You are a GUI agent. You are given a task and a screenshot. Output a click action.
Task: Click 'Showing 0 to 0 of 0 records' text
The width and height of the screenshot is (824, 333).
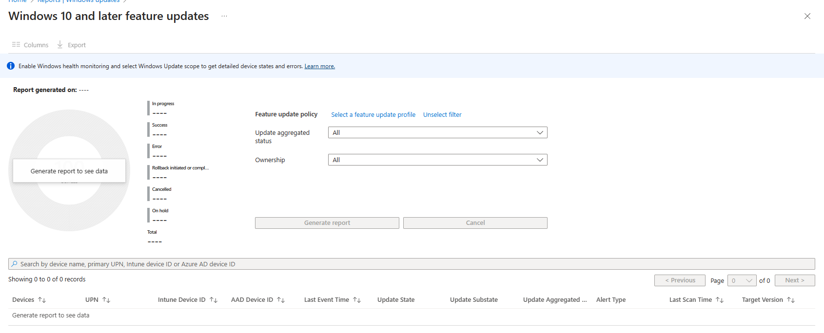[x=47, y=279]
